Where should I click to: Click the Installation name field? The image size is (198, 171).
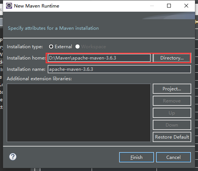[119, 69]
